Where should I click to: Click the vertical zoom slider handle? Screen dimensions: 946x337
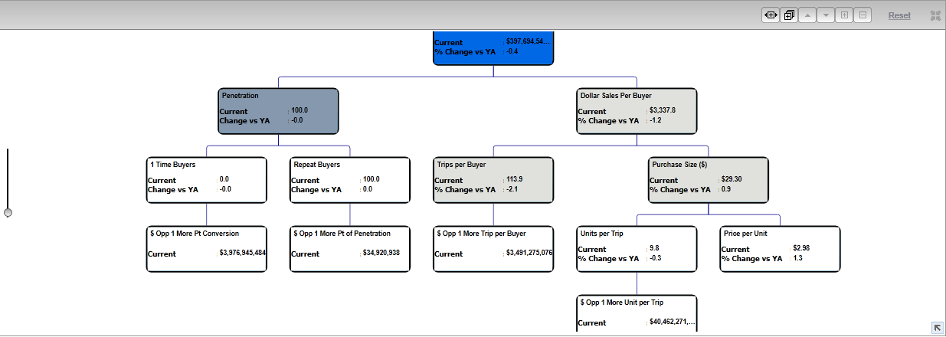pyautogui.click(x=8, y=212)
